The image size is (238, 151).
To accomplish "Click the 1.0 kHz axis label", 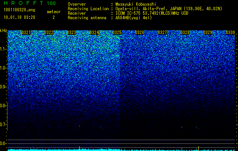I will tap(3, 68).
